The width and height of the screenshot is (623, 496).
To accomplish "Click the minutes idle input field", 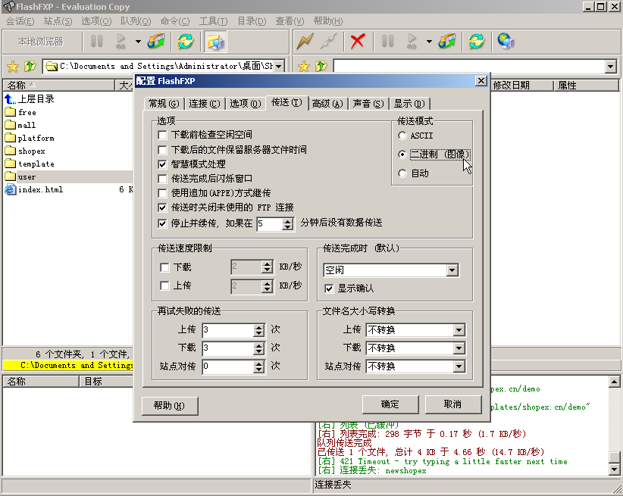I will (269, 224).
